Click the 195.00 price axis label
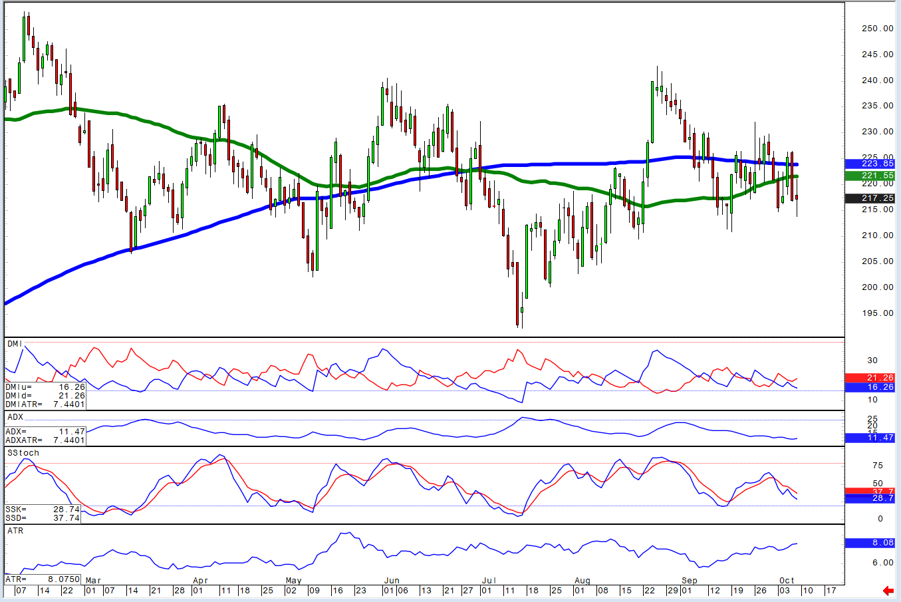Screen dimensions: 901x602 click(x=878, y=313)
